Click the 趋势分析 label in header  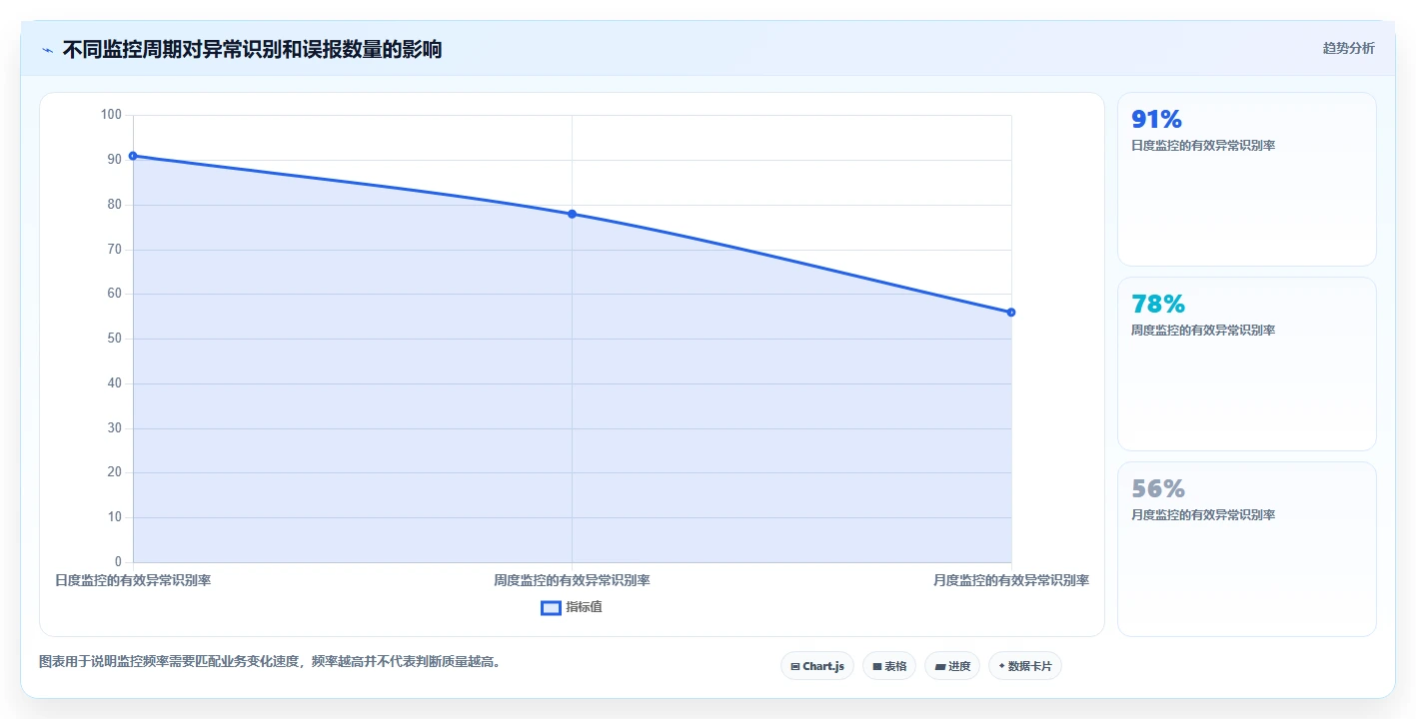(x=1348, y=48)
